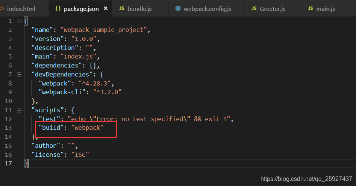Image resolution: width=356 pixels, height=186 pixels.
Task: Click the "description" key
Action: tap(55, 48)
